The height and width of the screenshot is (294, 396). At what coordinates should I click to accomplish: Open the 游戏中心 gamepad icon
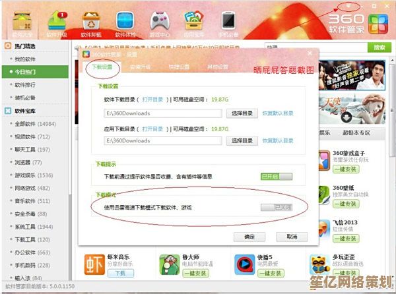[x=160, y=21]
